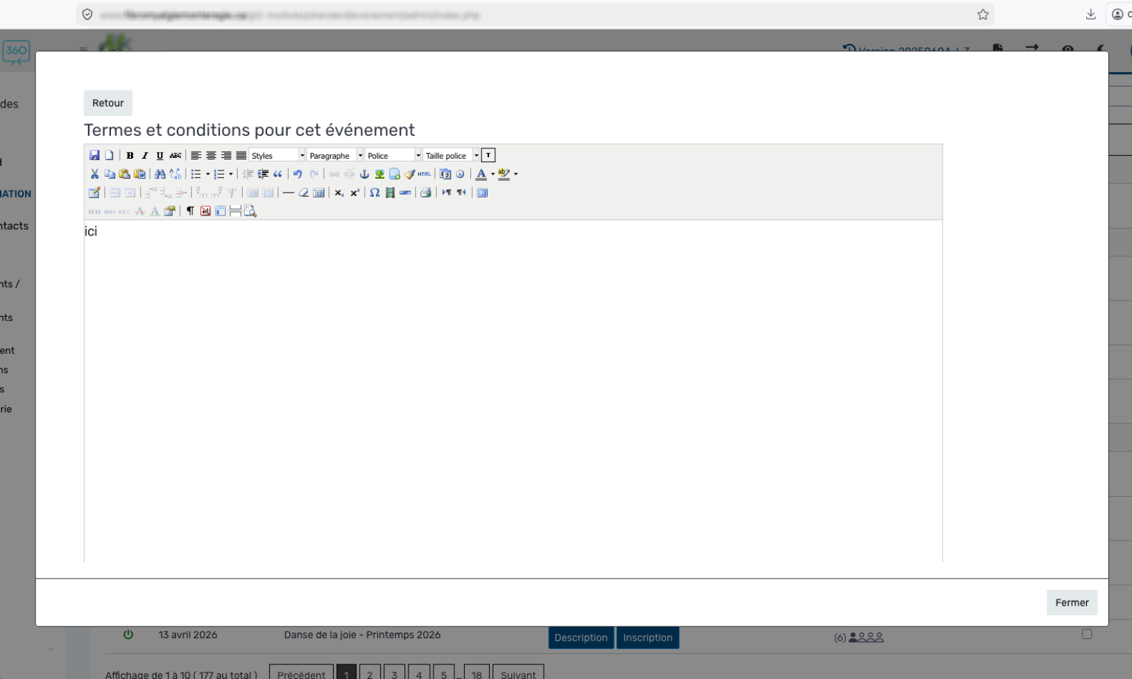This screenshot has width=1132, height=679.
Task: Open Find with the binoculars icon
Action: point(160,174)
